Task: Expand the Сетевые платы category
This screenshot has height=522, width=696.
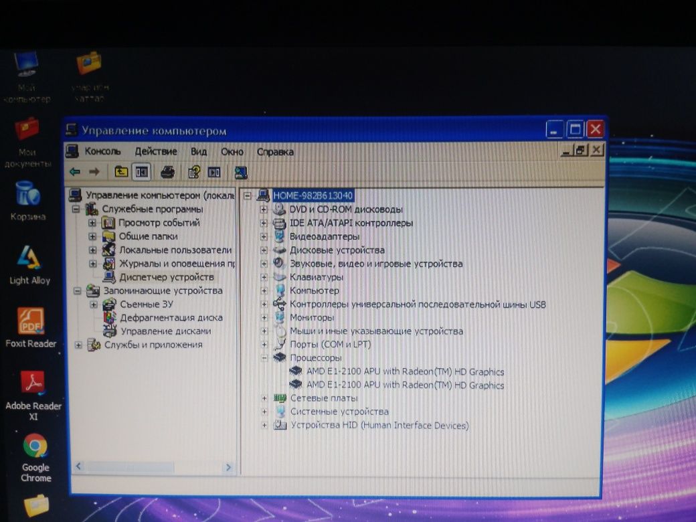Action: click(264, 398)
